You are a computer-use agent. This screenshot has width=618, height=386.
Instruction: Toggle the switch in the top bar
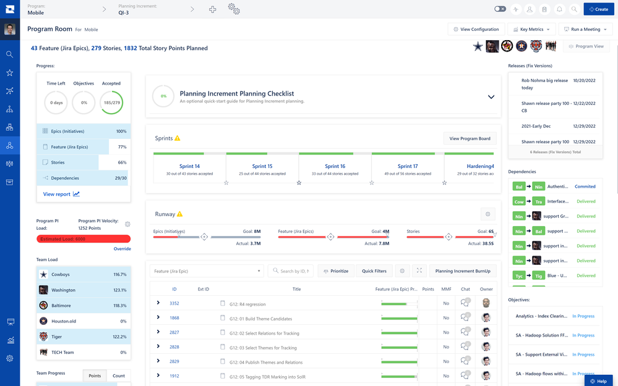point(500,9)
